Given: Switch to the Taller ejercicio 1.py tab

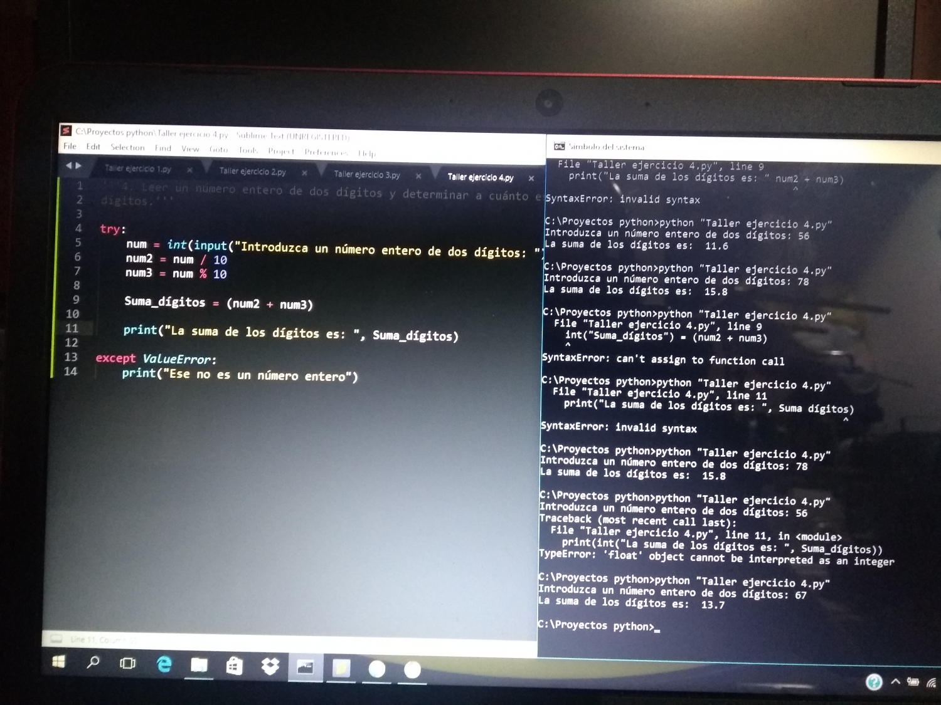Looking at the screenshot, I should pyautogui.click(x=137, y=169).
